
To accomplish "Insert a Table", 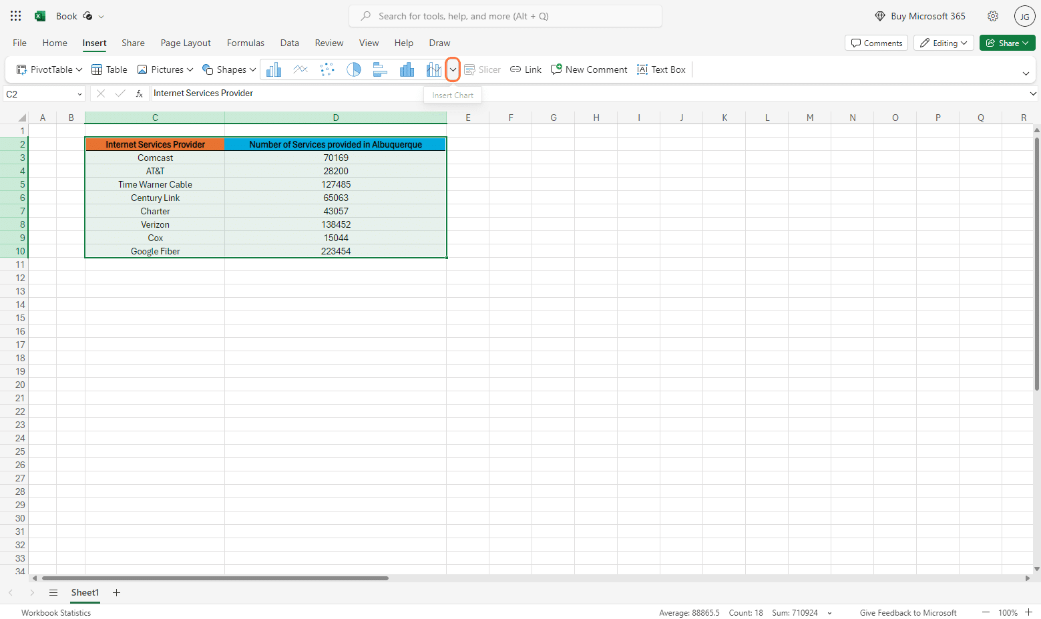I will pos(109,69).
